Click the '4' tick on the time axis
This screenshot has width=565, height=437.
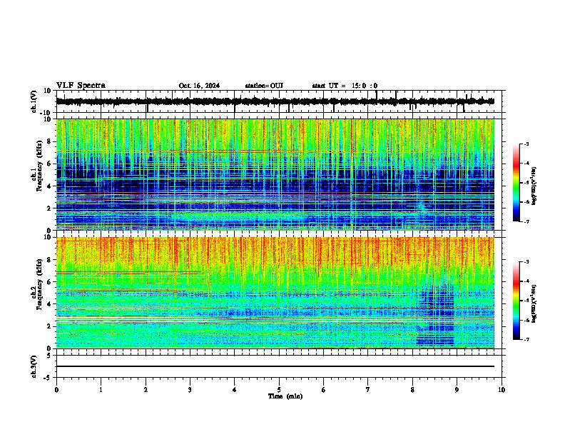(x=235, y=390)
